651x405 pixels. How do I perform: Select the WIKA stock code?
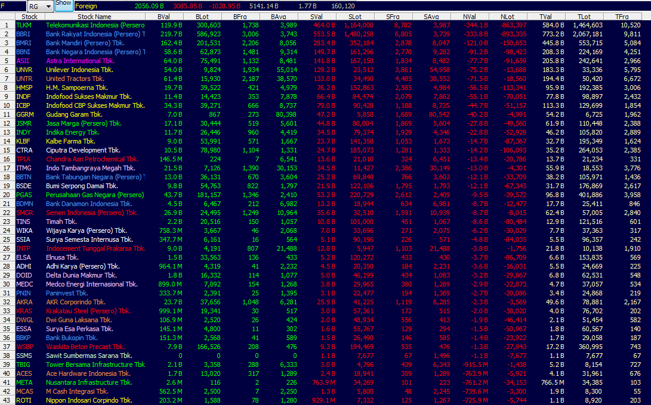tap(24, 230)
